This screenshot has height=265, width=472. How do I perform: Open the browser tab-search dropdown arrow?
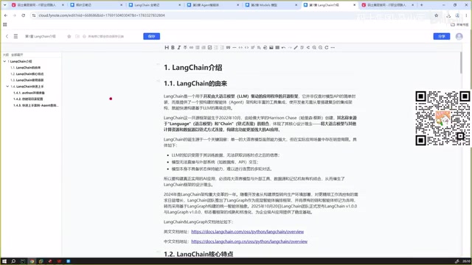(x=4, y=5)
